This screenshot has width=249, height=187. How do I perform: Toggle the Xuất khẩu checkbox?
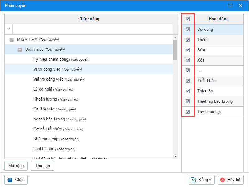click(x=188, y=81)
